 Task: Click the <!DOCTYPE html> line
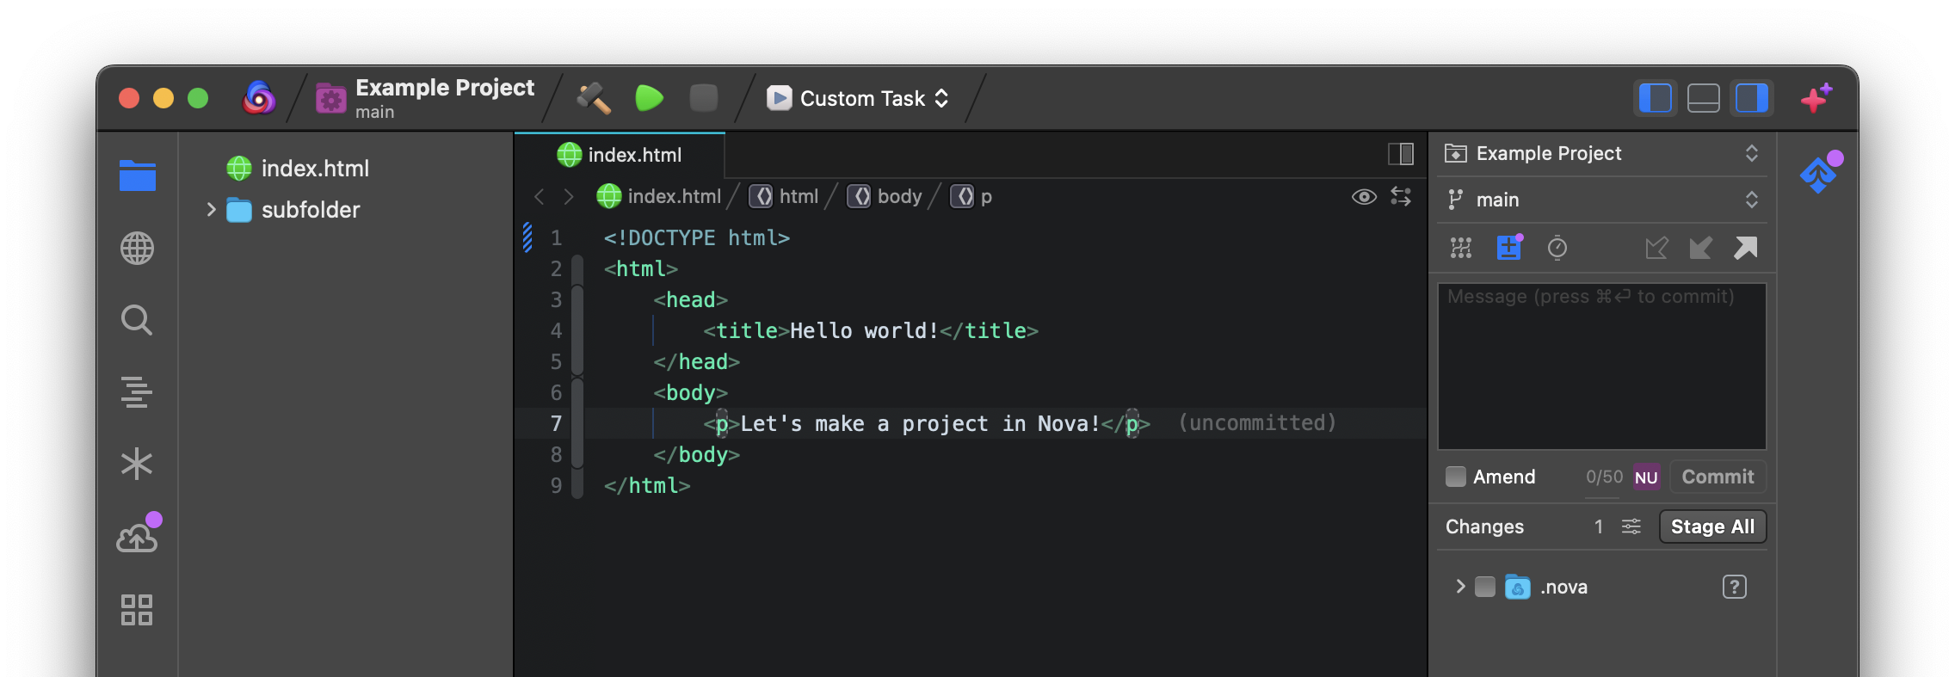696,238
